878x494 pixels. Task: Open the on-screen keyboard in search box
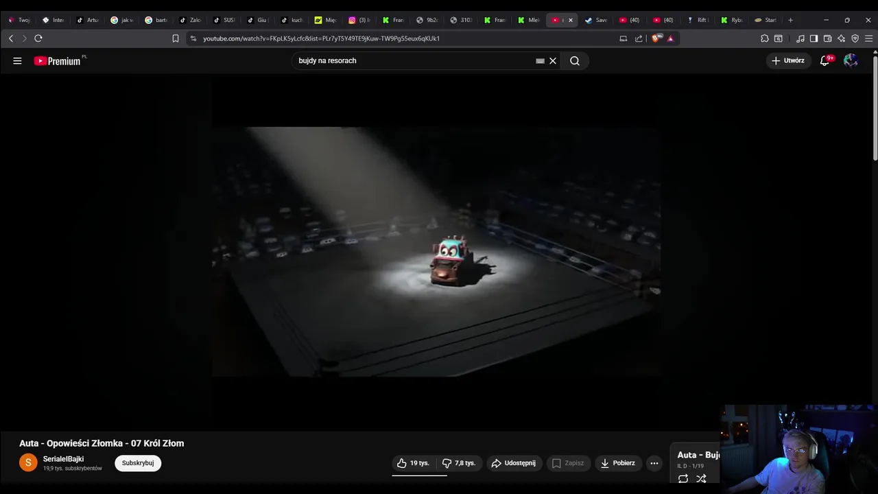540,60
